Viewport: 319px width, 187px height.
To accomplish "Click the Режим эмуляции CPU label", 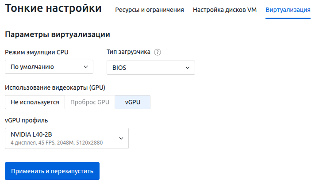I will tap(37, 52).
